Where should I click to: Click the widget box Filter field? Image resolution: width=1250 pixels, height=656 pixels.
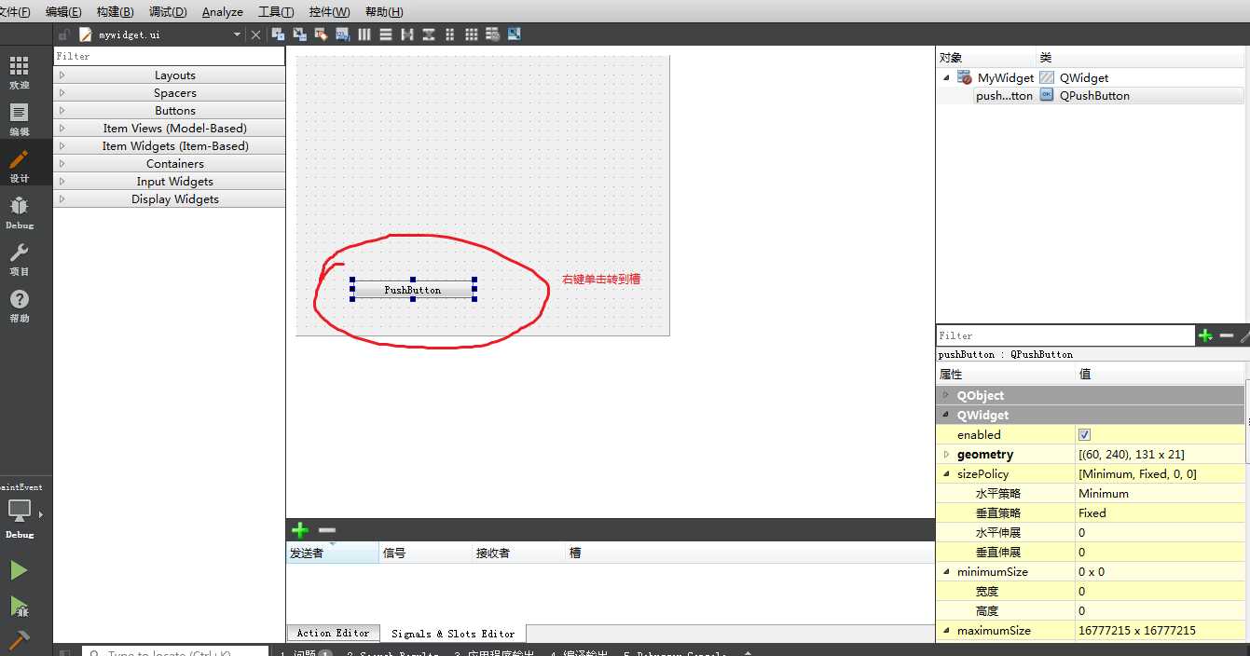click(169, 56)
